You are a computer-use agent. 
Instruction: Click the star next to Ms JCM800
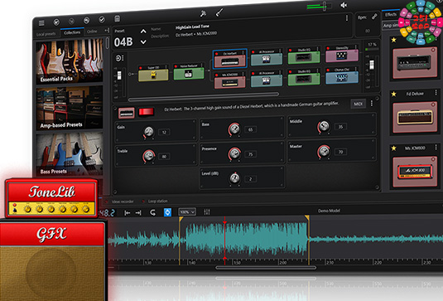tap(393, 148)
